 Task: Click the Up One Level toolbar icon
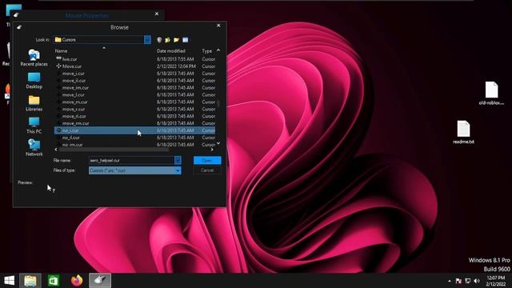(x=167, y=40)
